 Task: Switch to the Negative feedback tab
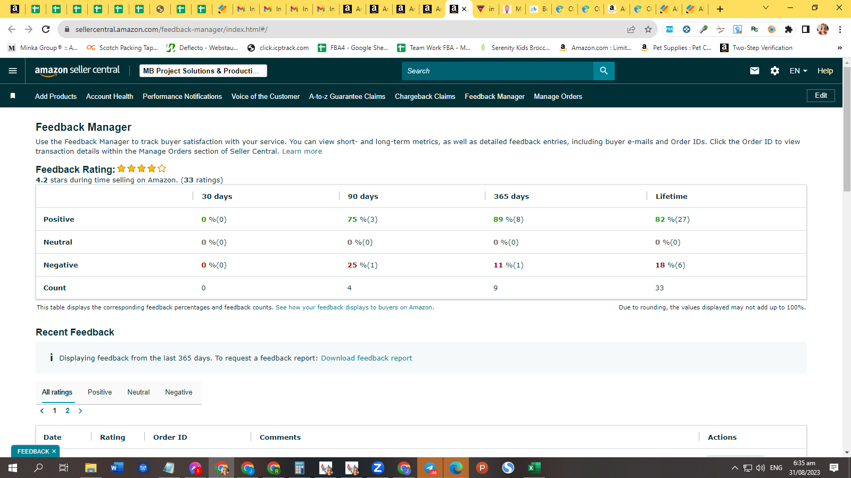(179, 392)
